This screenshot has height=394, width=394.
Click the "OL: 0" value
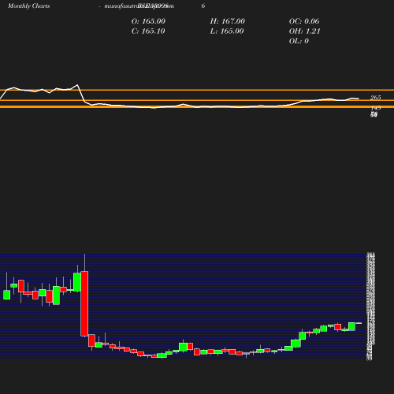pyautogui.click(x=299, y=41)
